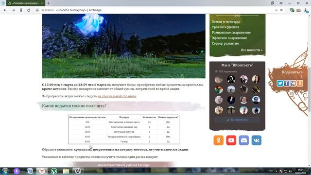
Task: Click the 'Кристаллы наивших чар' table cell
Action: coord(124,127)
